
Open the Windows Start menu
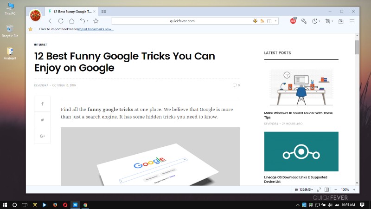5,205
